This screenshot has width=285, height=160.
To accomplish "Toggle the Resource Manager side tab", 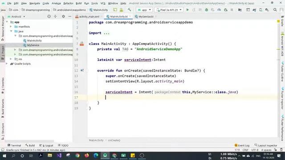I will pyautogui.click(x=3, y=28).
